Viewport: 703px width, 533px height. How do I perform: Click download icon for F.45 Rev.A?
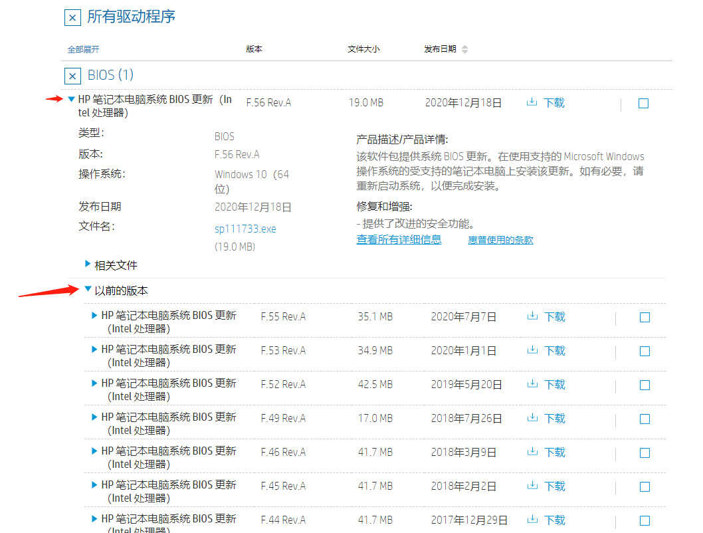(532, 486)
